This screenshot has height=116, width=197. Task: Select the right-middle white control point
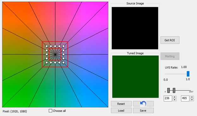(x=63, y=54)
